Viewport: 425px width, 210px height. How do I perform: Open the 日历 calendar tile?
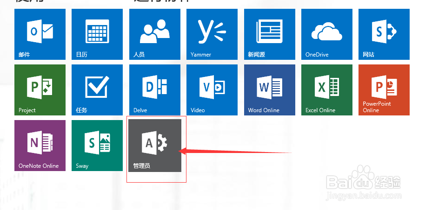coord(97,34)
